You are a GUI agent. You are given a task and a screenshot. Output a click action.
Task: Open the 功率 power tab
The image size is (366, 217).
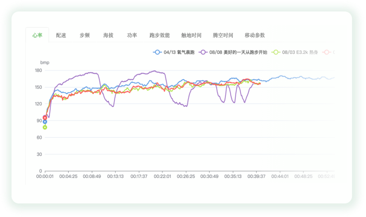[132, 35]
